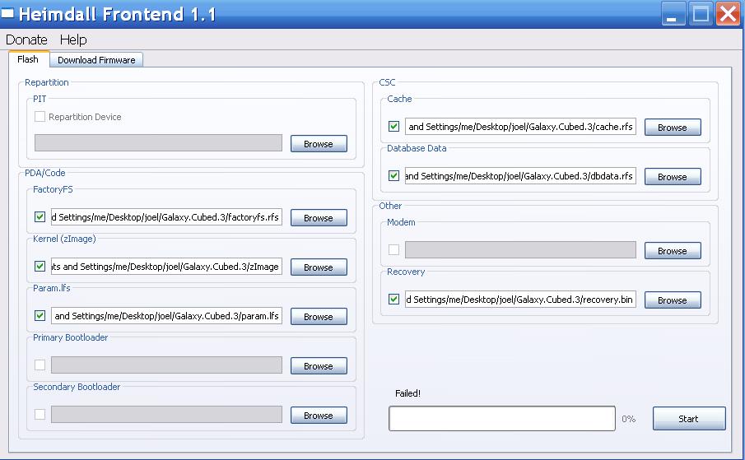Viewport: 745px width, 460px height.
Task: Click the Modem path field
Action: click(x=520, y=249)
